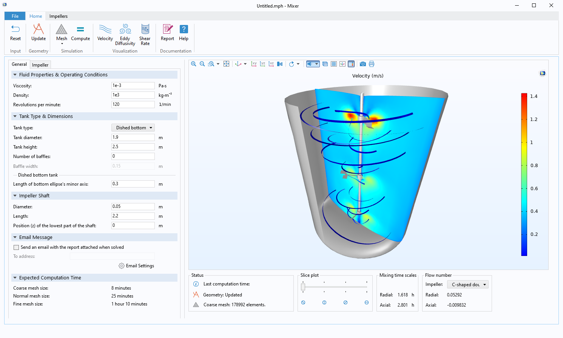Click the Reset input icon
563x338 pixels.
coord(15,33)
